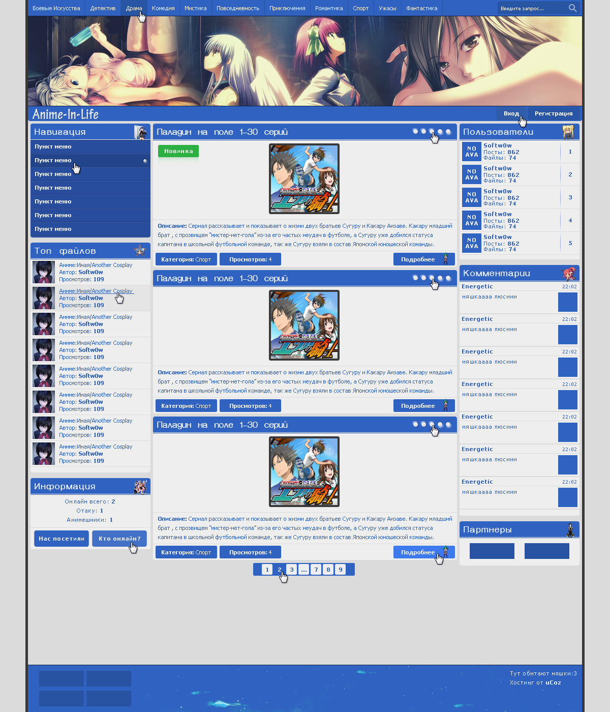The height and width of the screenshot is (712, 610).
Task: Click the 'Онлайн всего: 2' statistic
Action: point(90,501)
